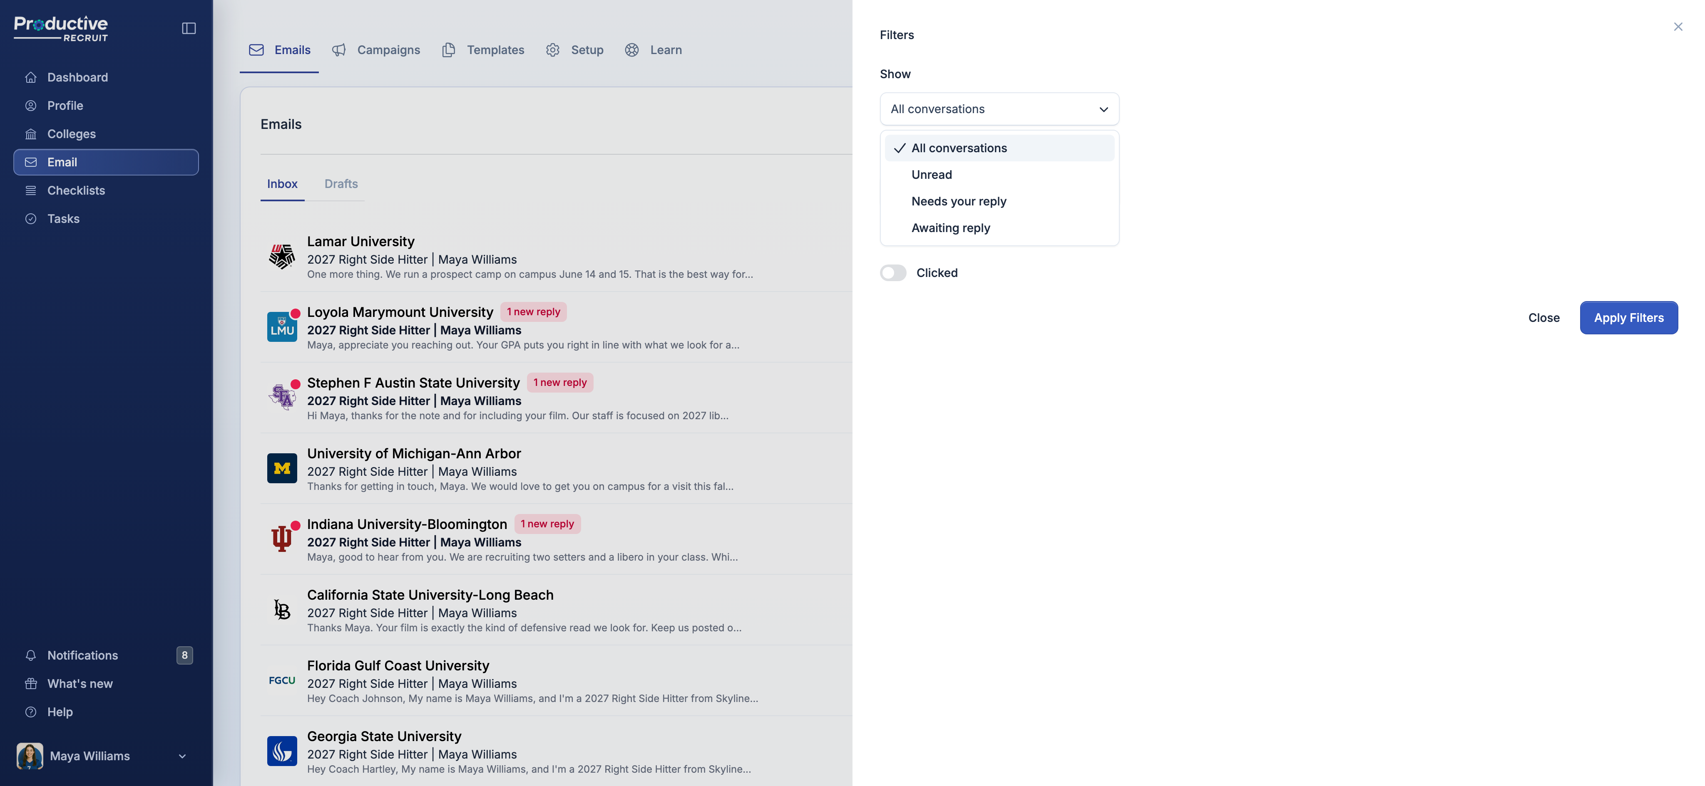The image size is (1705, 786).
Task: Open Stephen F Austin State University thread
Action: (x=556, y=398)
